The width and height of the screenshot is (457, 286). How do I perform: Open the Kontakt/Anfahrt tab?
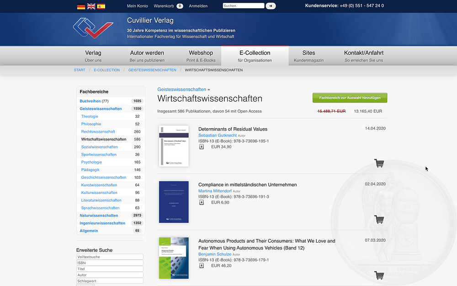[364, 56]
